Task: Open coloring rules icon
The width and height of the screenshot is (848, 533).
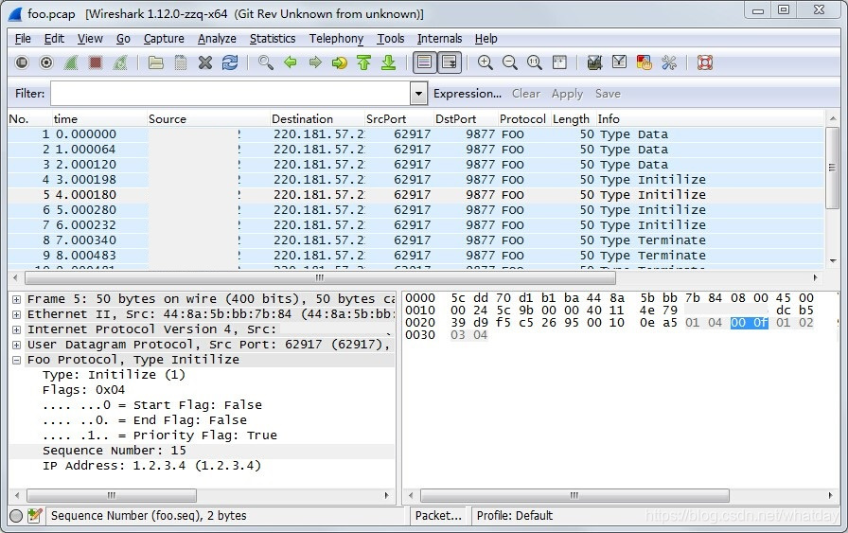Action: [x=645, y=62]
